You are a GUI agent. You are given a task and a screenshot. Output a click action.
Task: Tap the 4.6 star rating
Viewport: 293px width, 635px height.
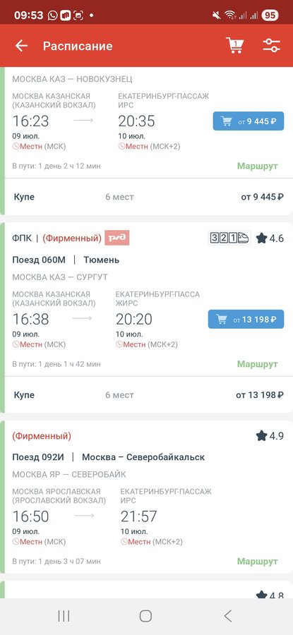270,238
